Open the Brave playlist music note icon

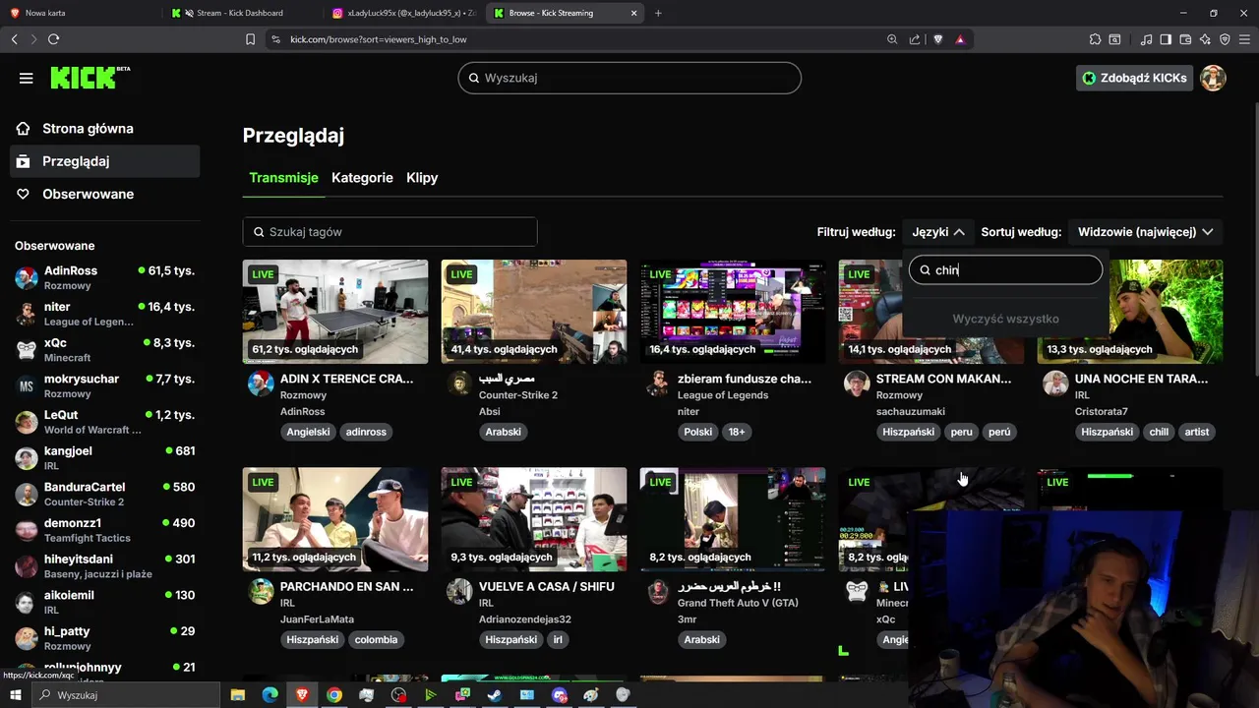[x=1146, y=39]
